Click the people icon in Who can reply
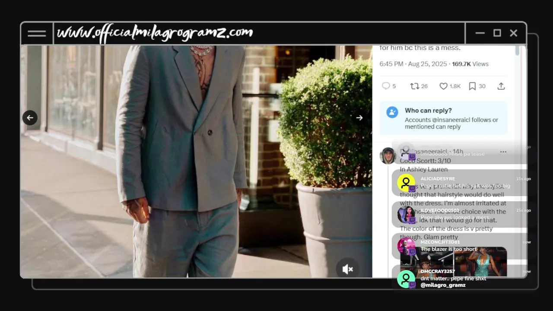The image size is (553, 311). click(392, 112)
